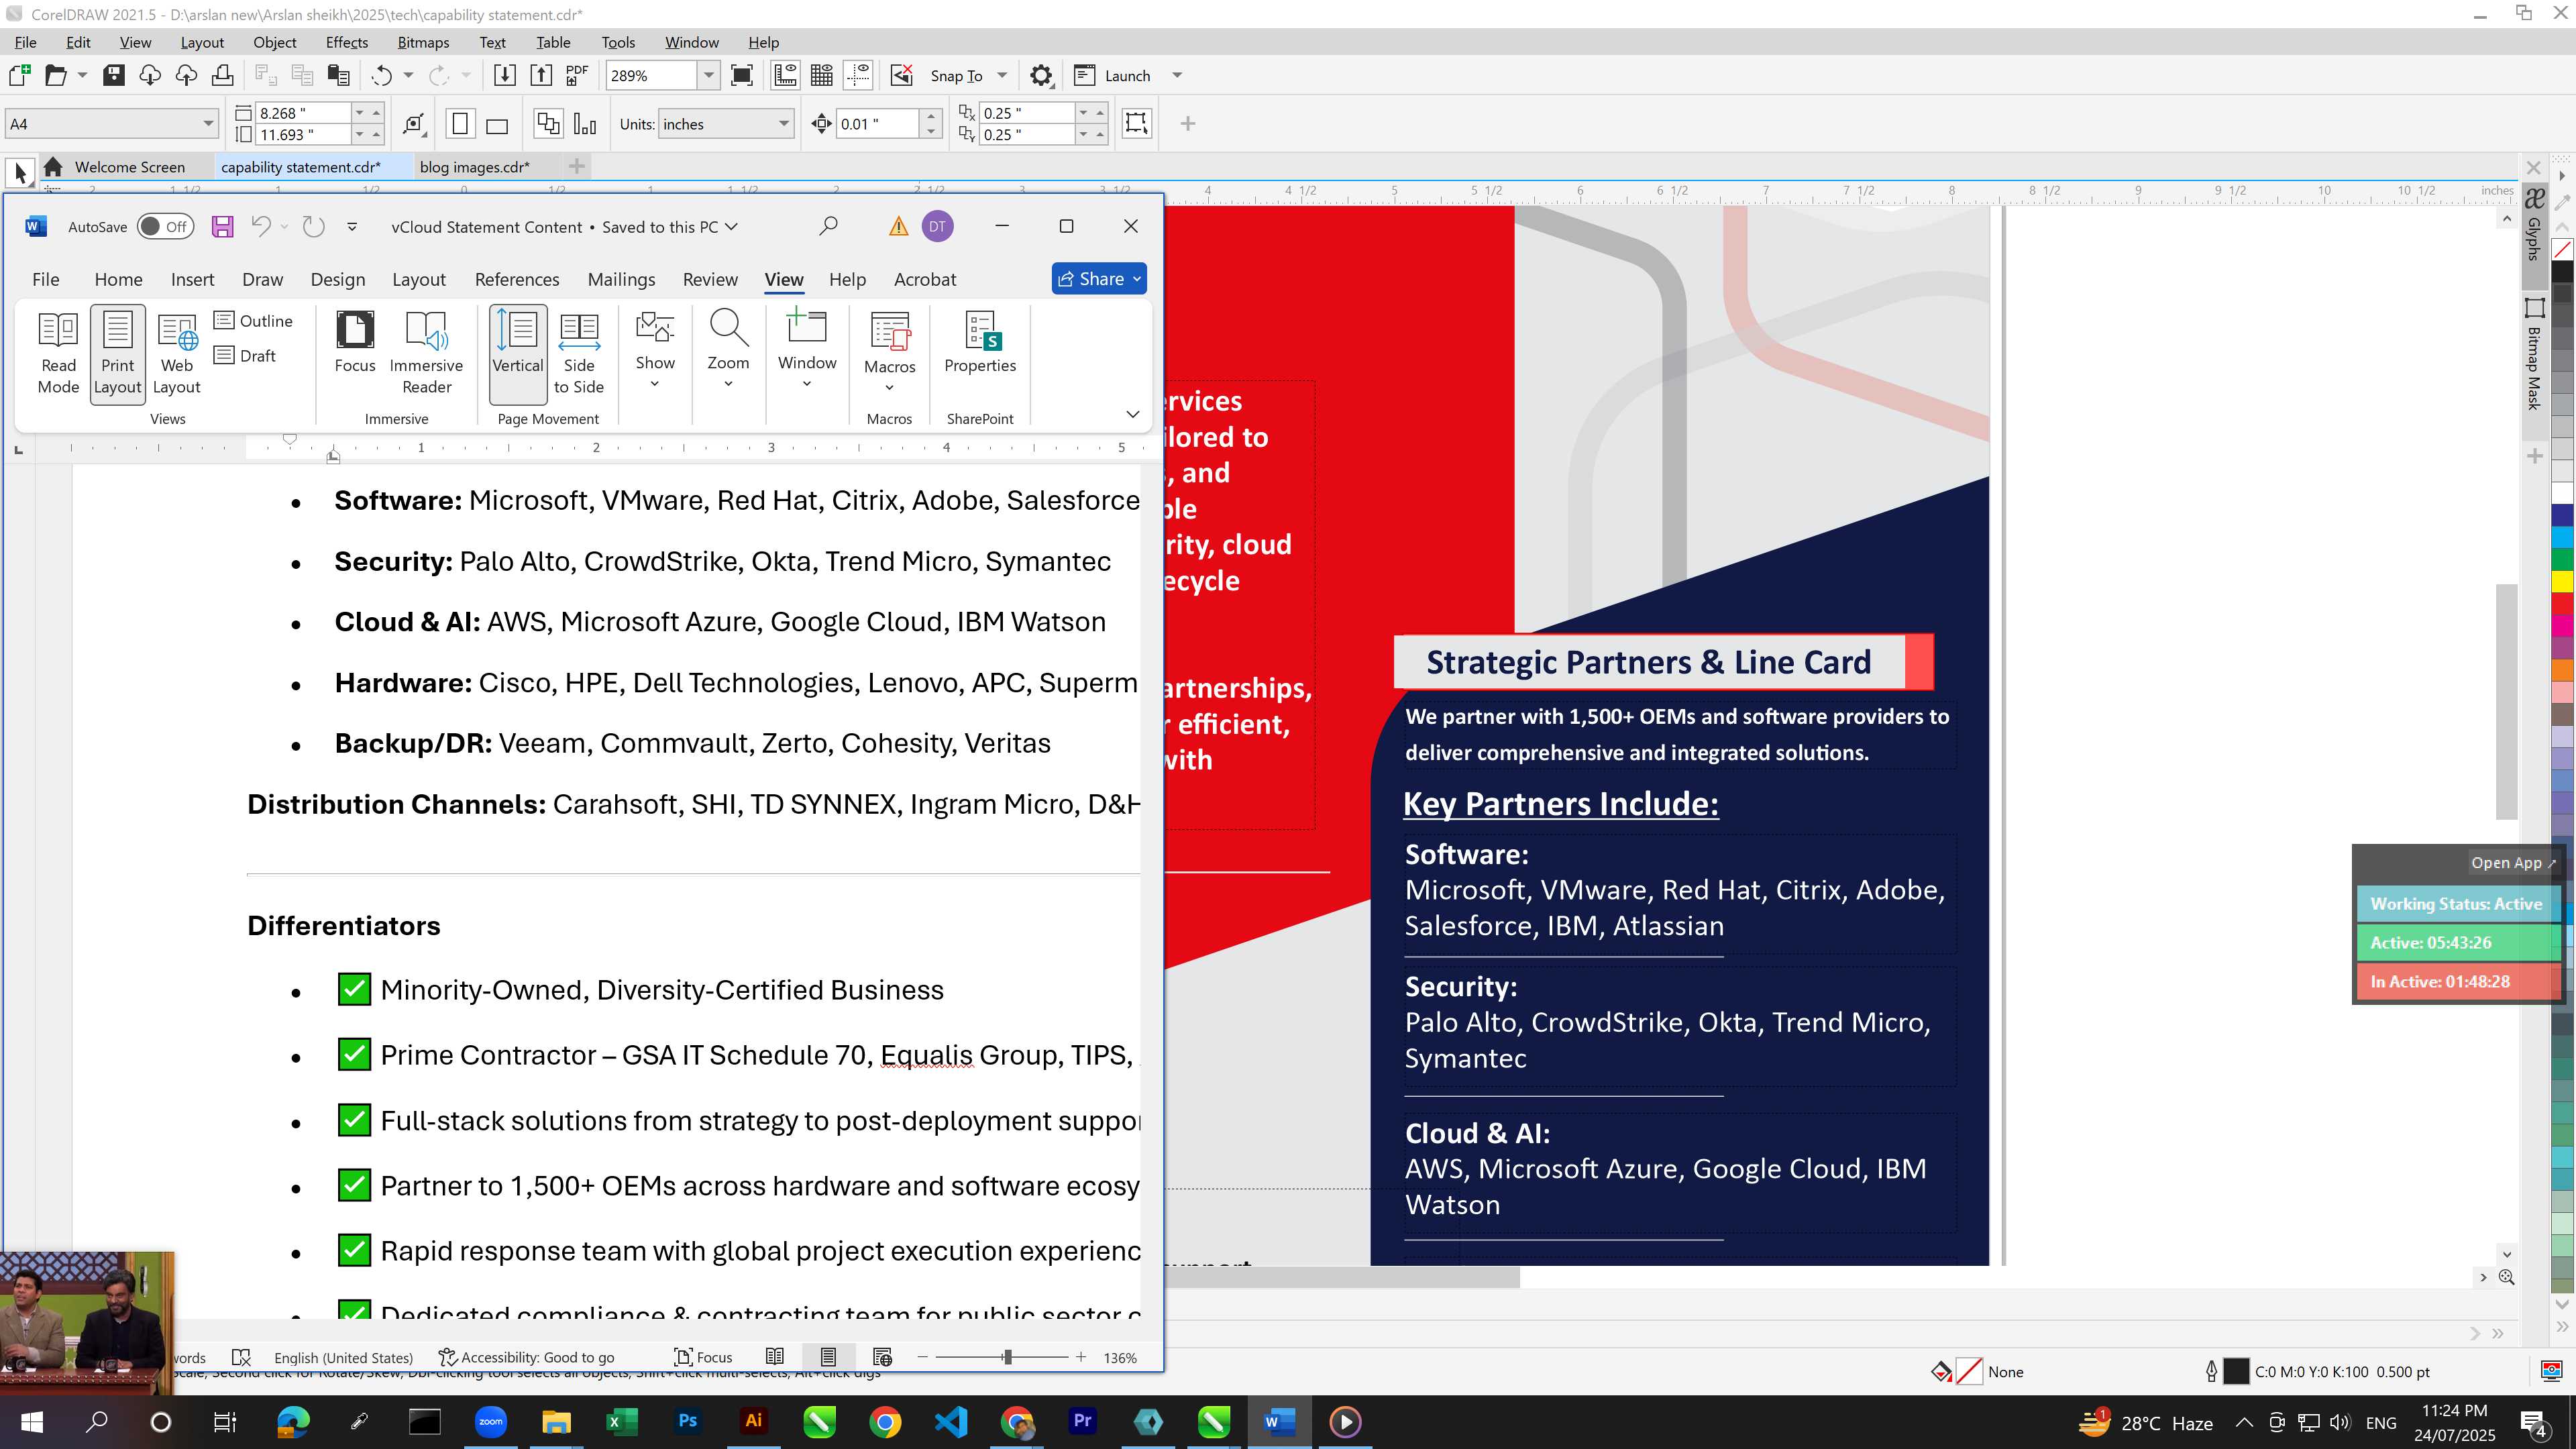Switch to Read Mode view in Word
The image size is (2576, 1449).
point(58,353)
